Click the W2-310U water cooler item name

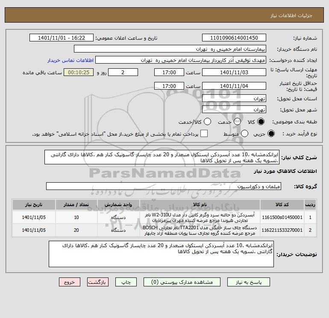[x=200, y=217]
